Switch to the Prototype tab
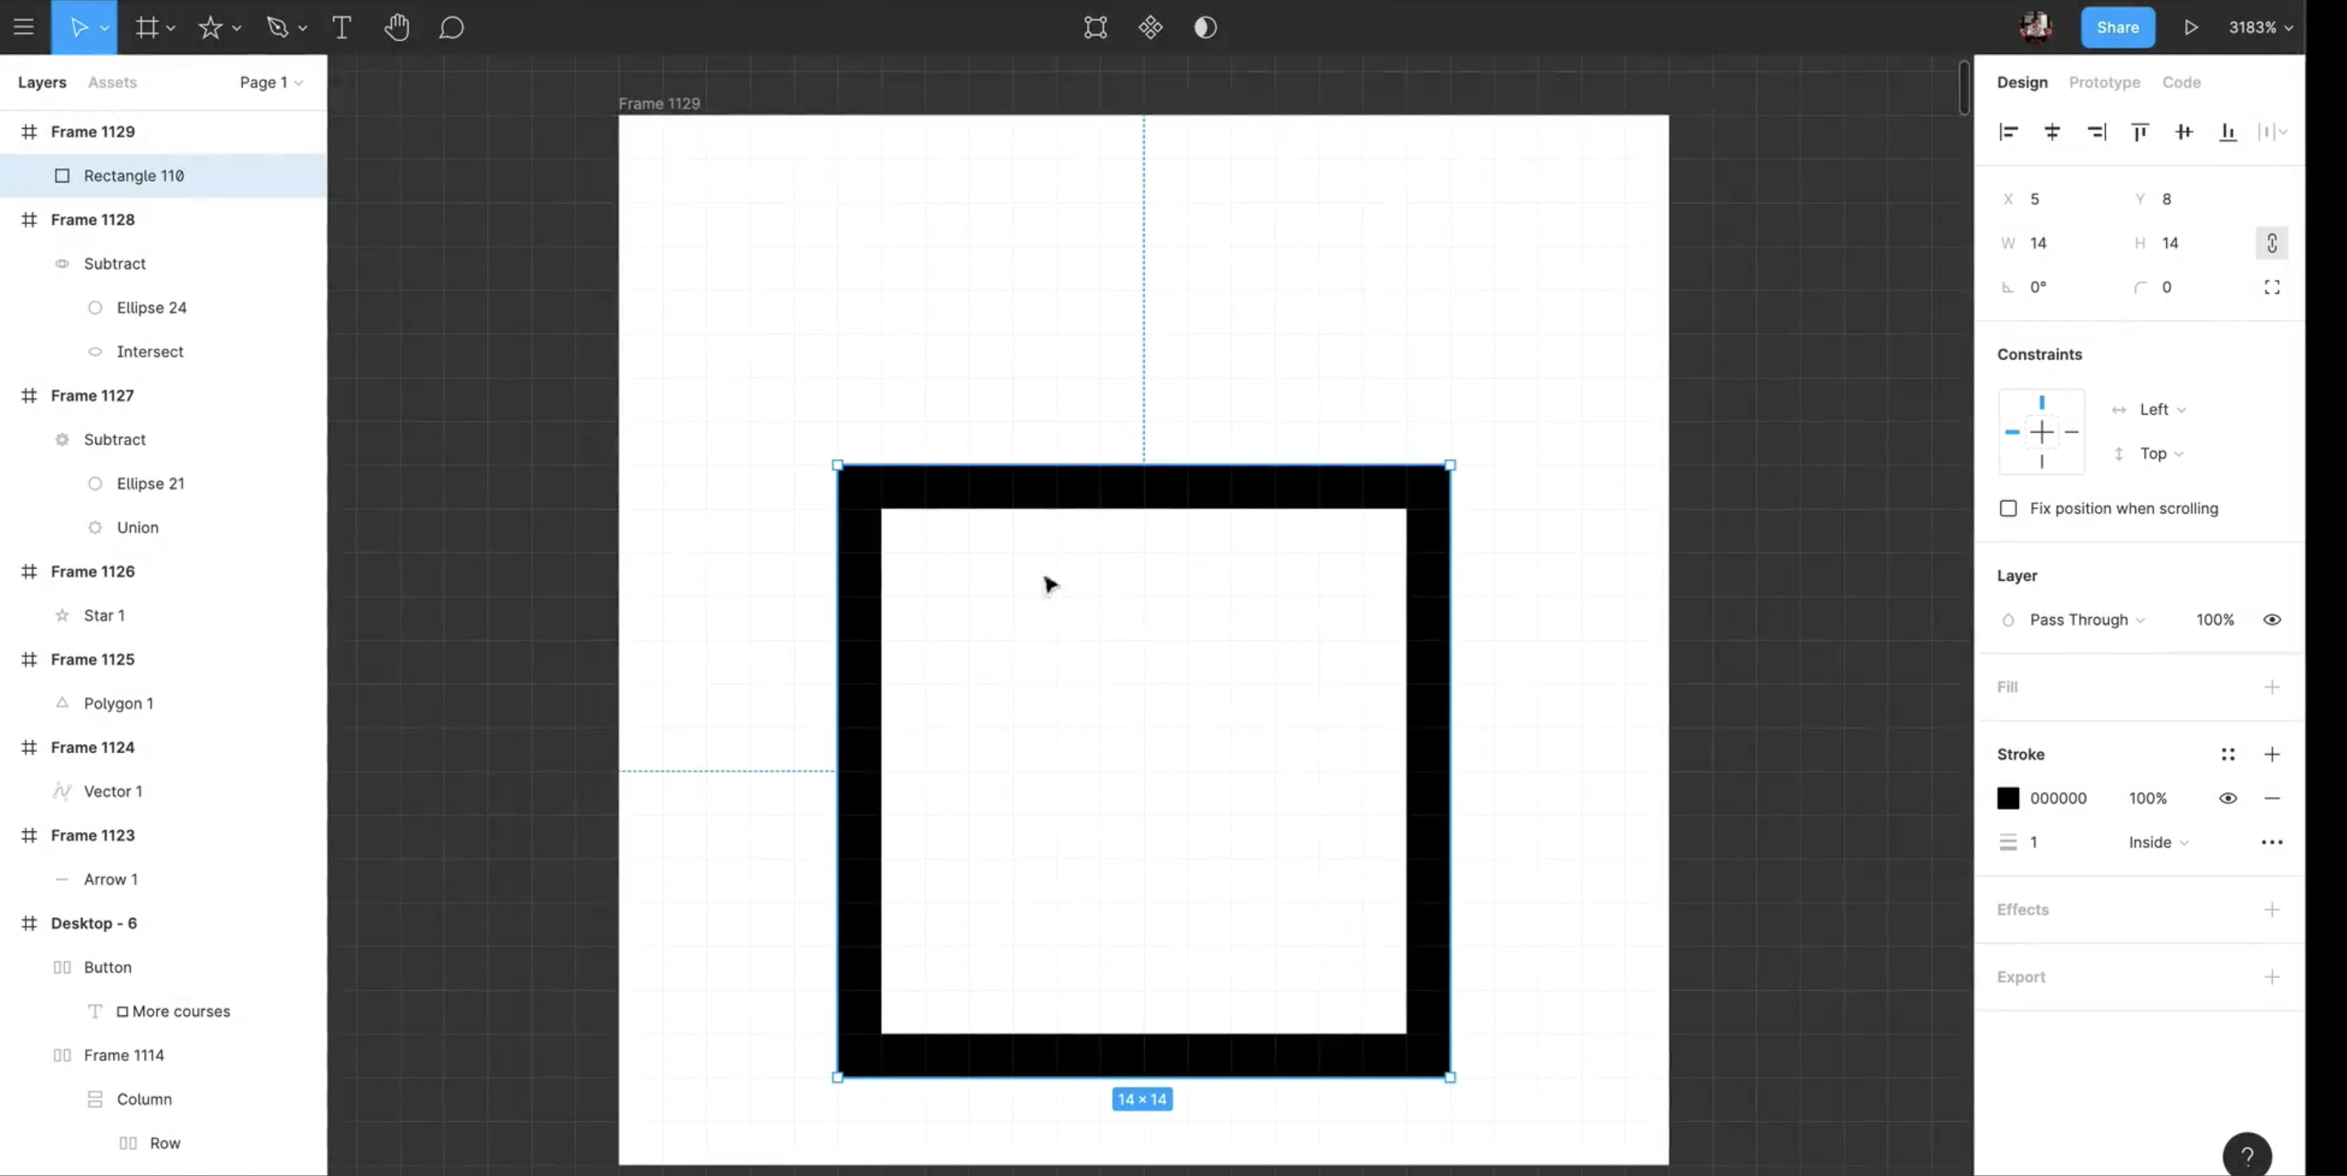 click(2104, 82)
